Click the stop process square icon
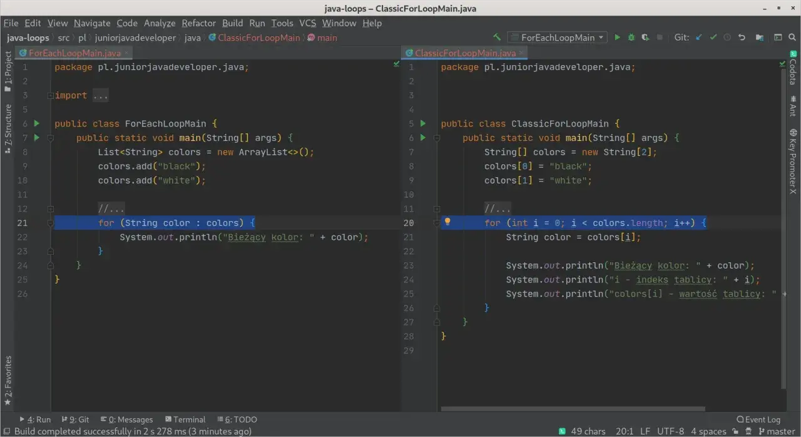The height and width of the screenshot is (437, 801). pyautogui.click(x=660, y=38)
